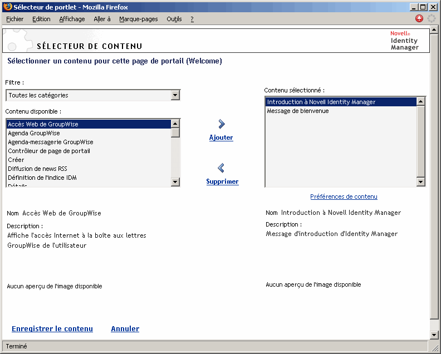Open the Fichier menu
Viewport: 441px width, 354px height.
tap(14, 19)
